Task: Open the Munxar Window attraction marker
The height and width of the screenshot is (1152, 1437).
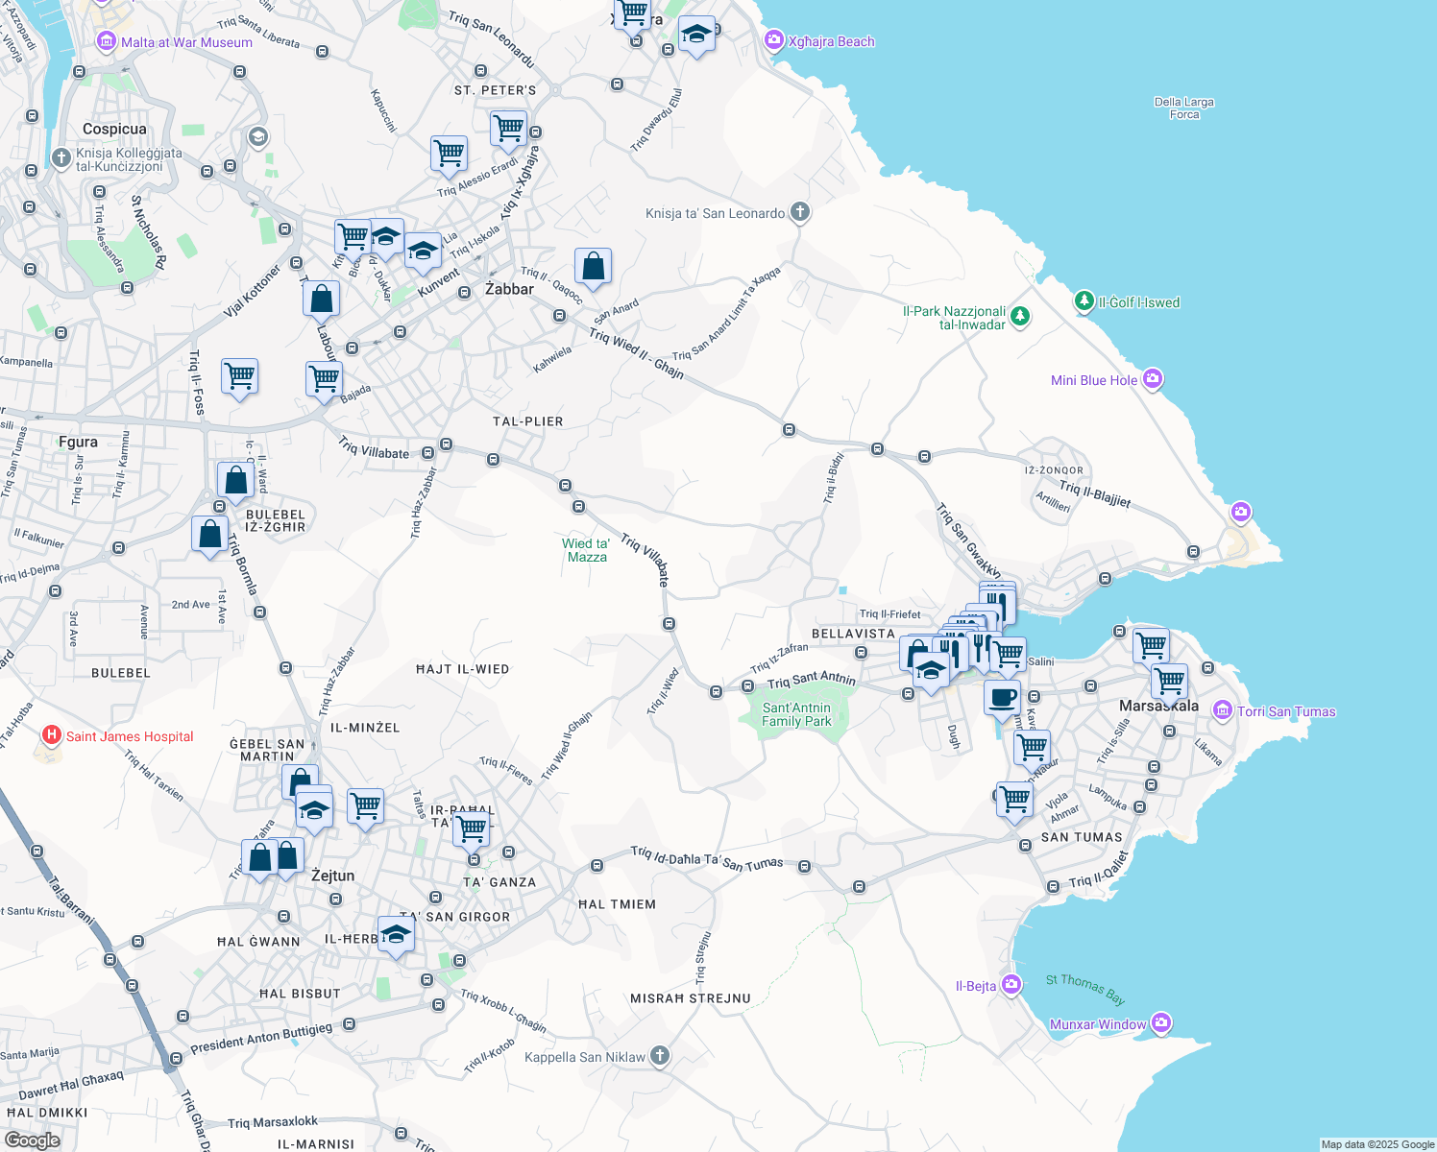Action: coord(1161,1023)
